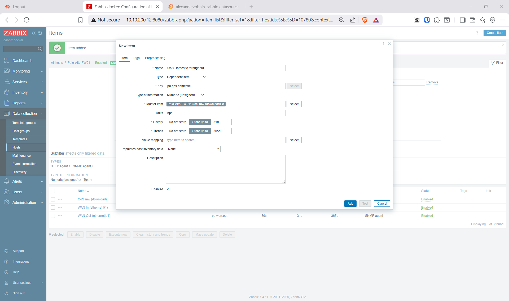Select History 'Store up to' option
The width and height of the screenshot is (509, 301).
(200, 122)
